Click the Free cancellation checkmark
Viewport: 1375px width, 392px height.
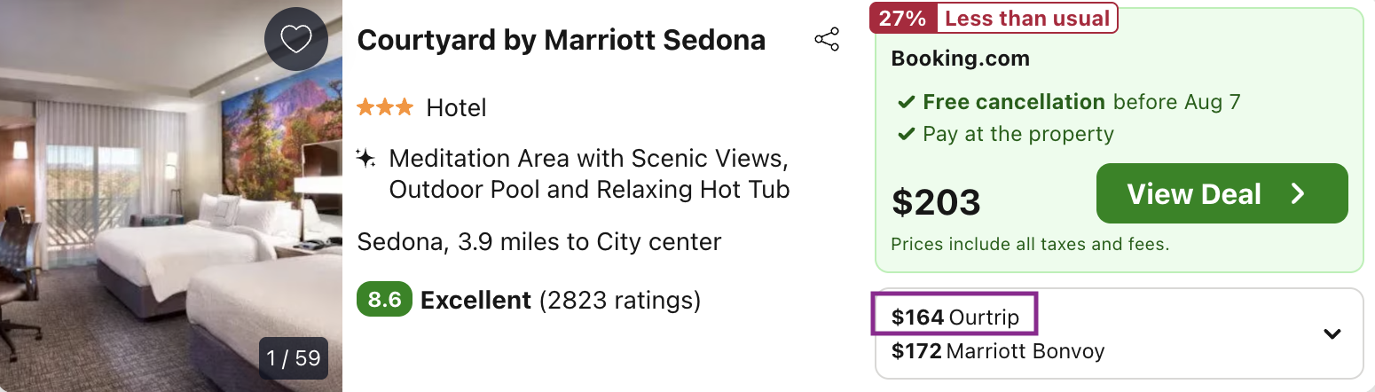906,103
